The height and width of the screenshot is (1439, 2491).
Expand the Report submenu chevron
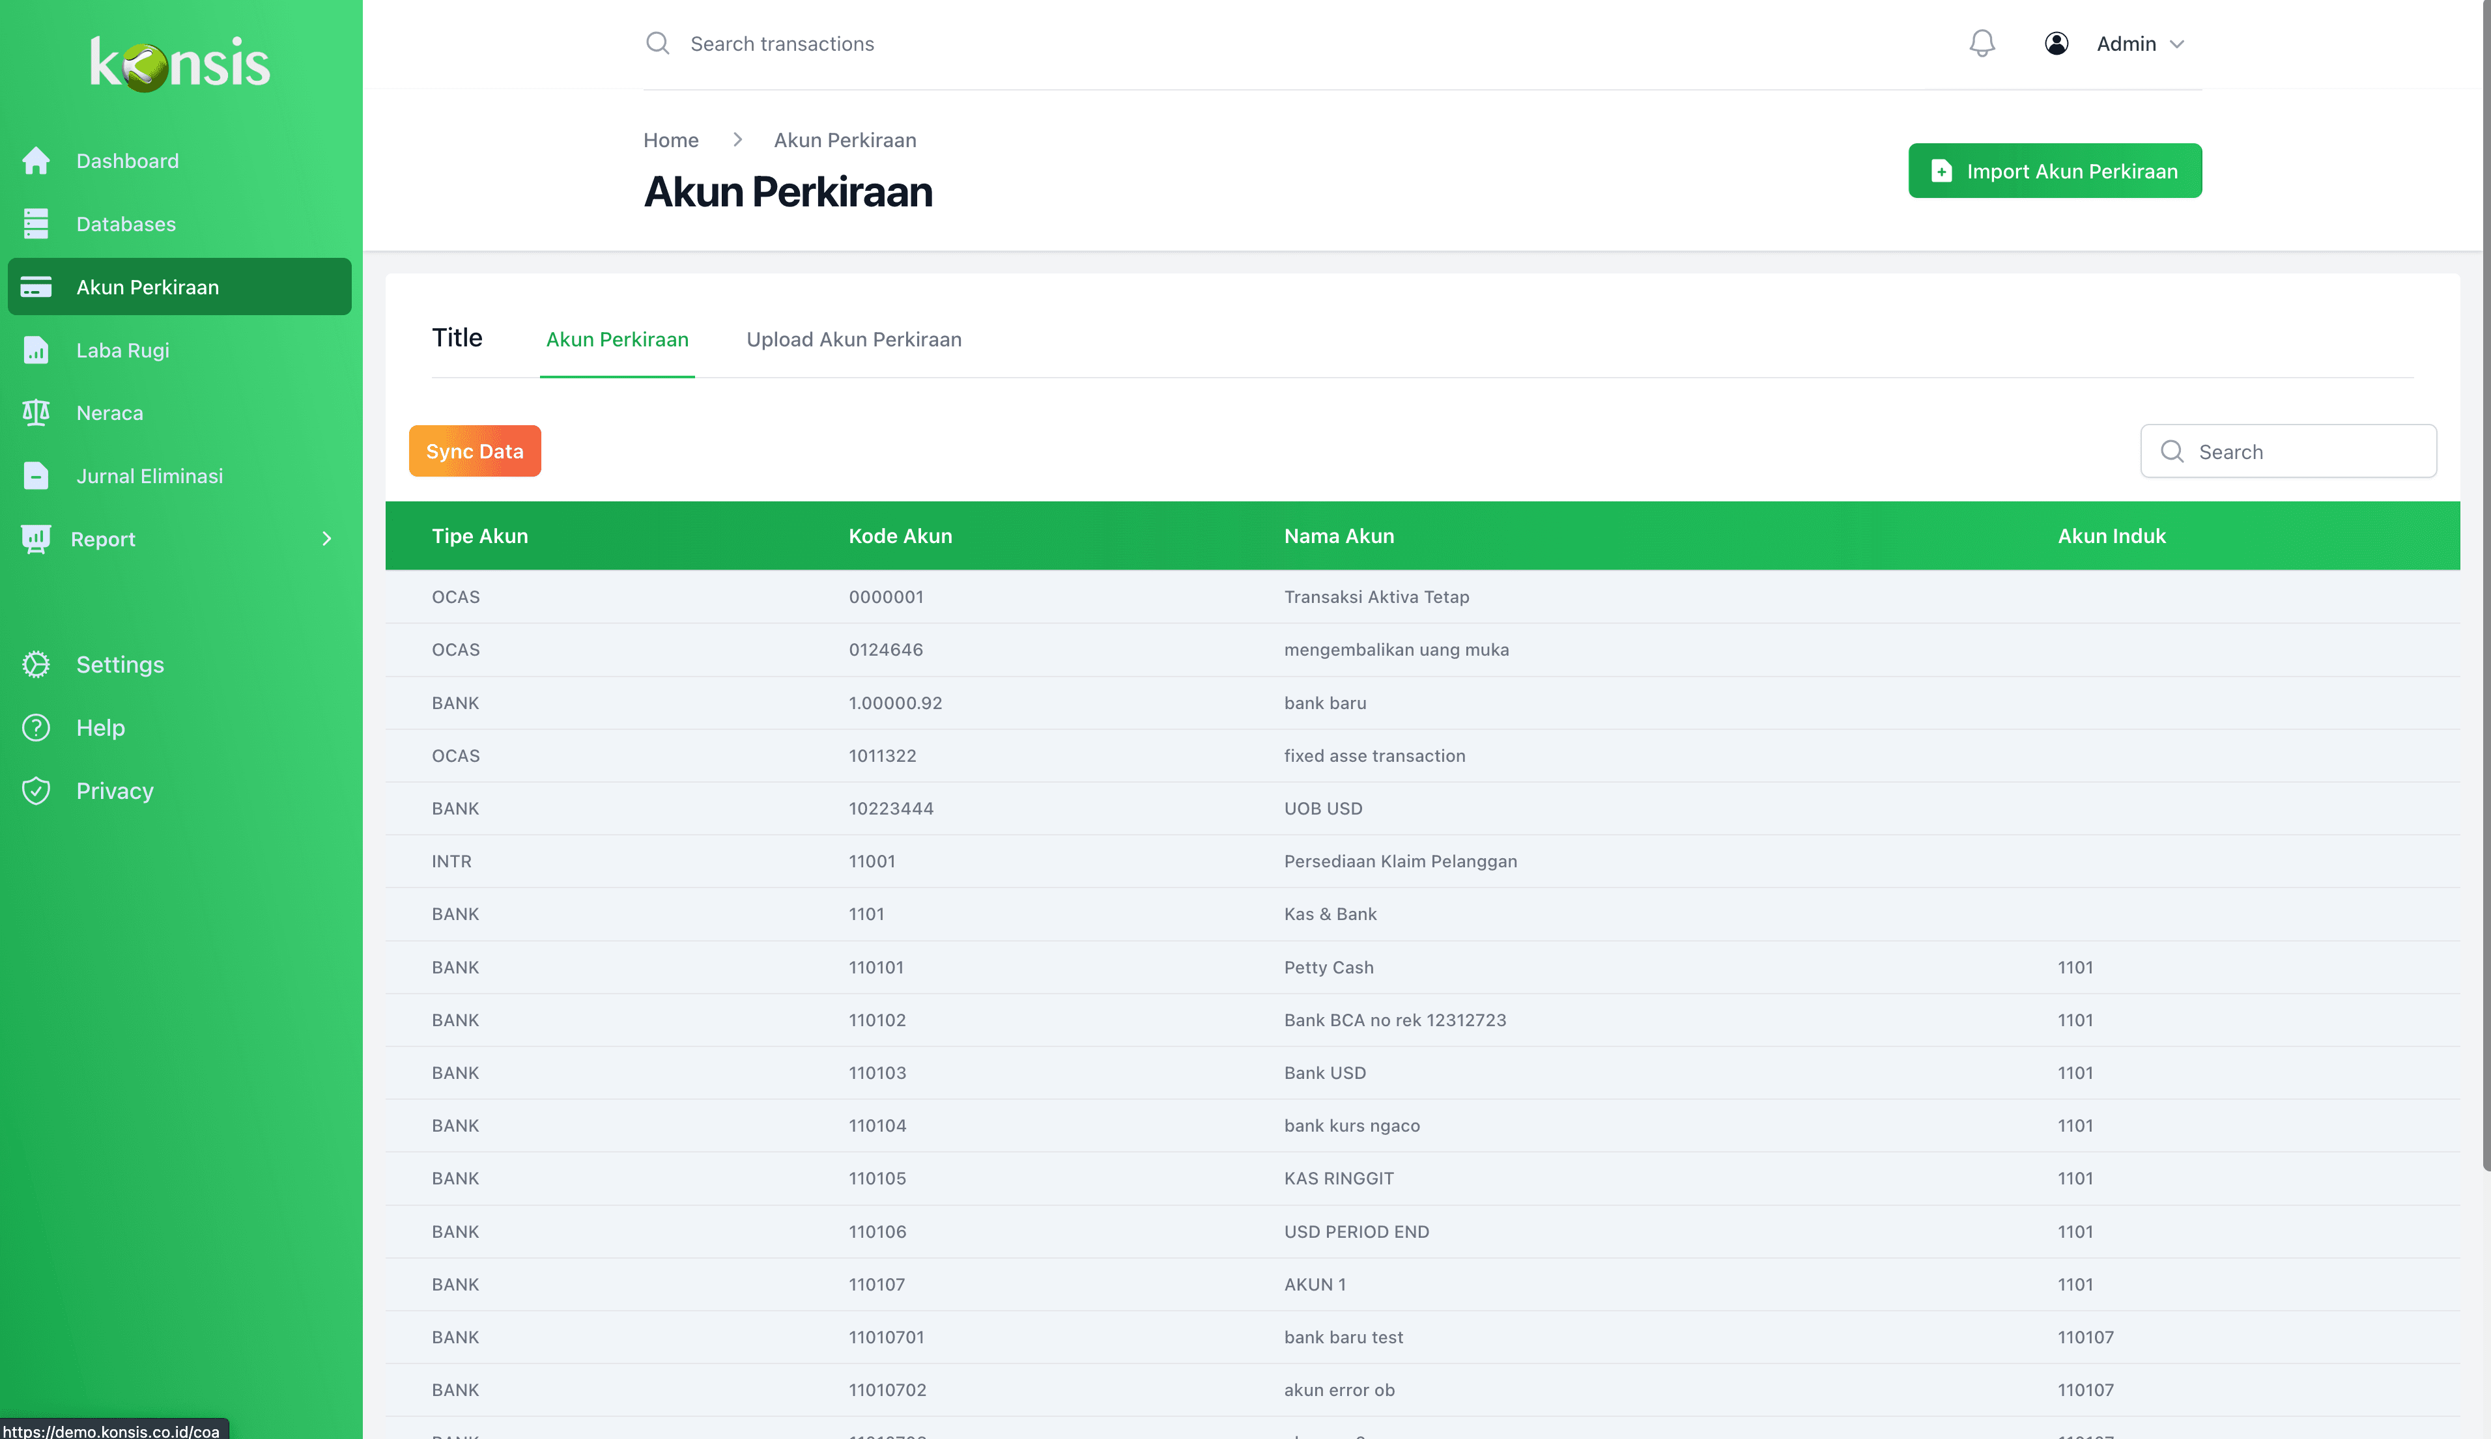326,538
